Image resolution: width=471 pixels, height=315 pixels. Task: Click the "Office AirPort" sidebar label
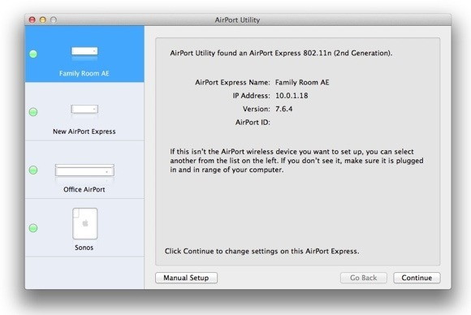[x=84, y=189]
